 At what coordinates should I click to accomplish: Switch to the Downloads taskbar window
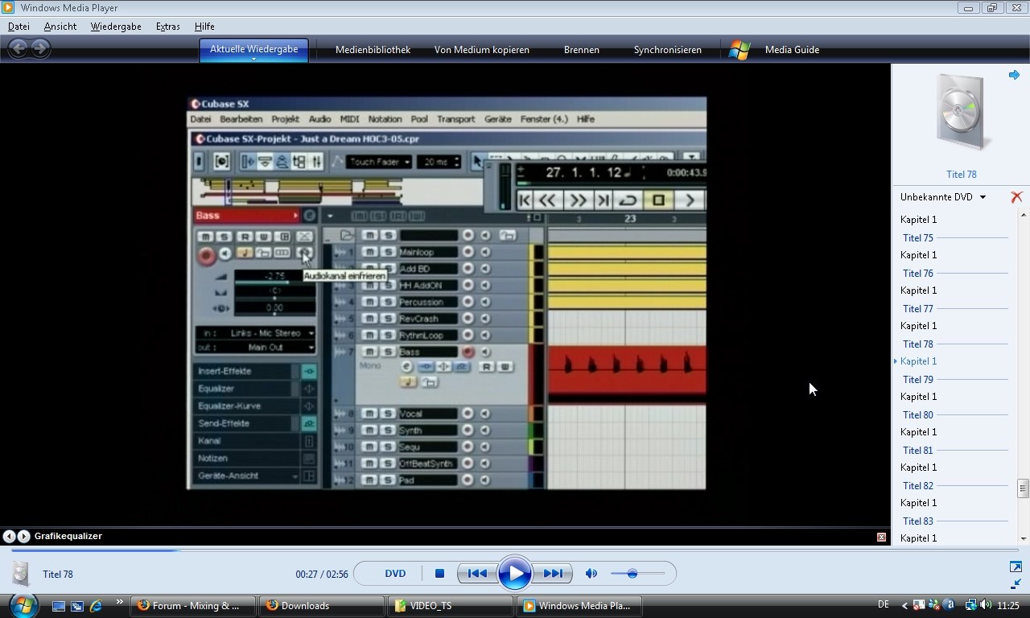pyautogui.click(x=322, y=606)
